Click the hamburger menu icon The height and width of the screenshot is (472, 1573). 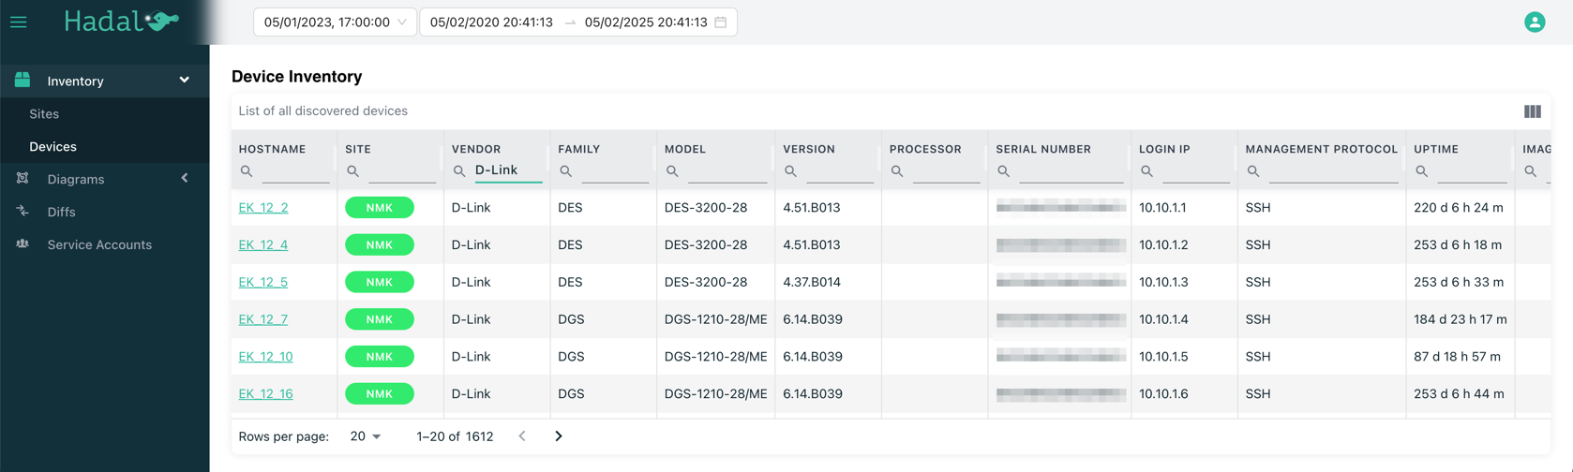pos(19,22)
